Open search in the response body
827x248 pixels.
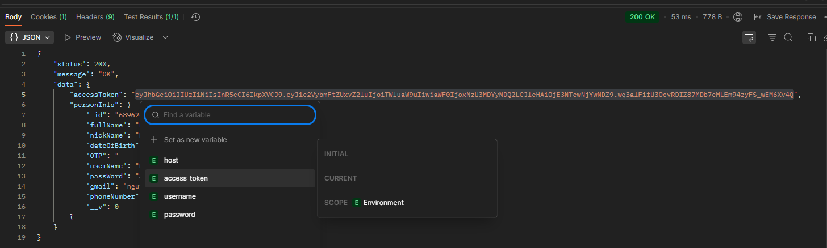788,37
